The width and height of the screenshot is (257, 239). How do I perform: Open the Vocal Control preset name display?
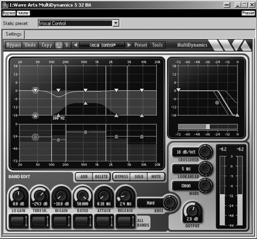(x=102, y=45)
